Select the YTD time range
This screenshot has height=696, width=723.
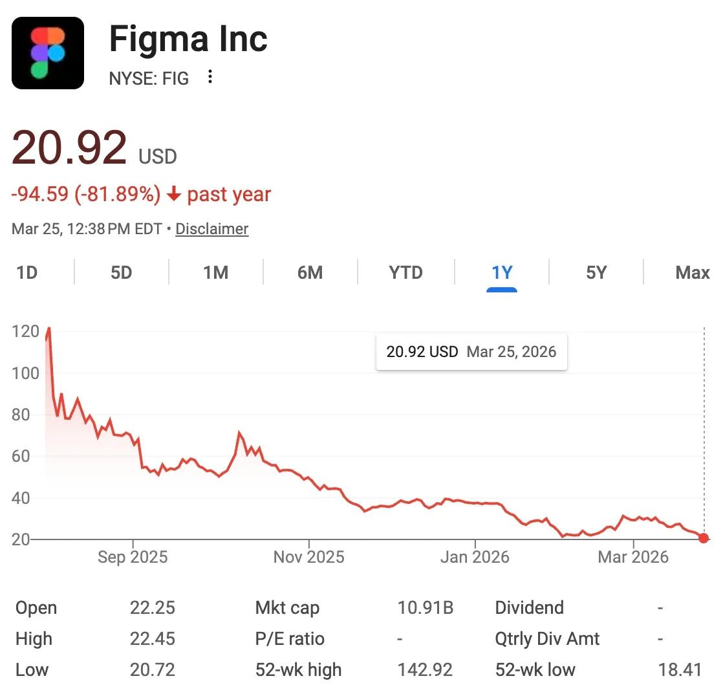tap(405, 272)
